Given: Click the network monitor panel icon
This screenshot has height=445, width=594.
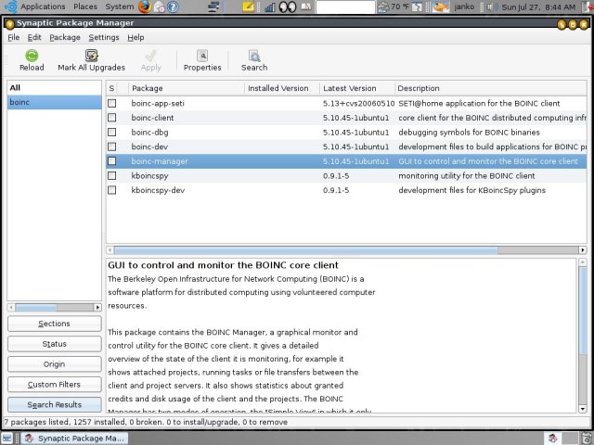Looking at the screenshot, I should [214, 6].
